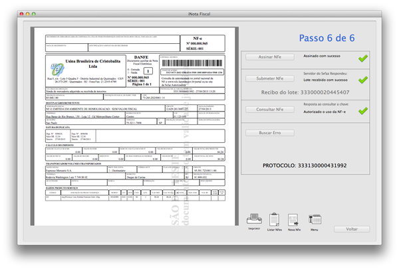Select the Recibo do lote: 333000020445407 text
The image size is (399, 269).
[x=305, y=92]
